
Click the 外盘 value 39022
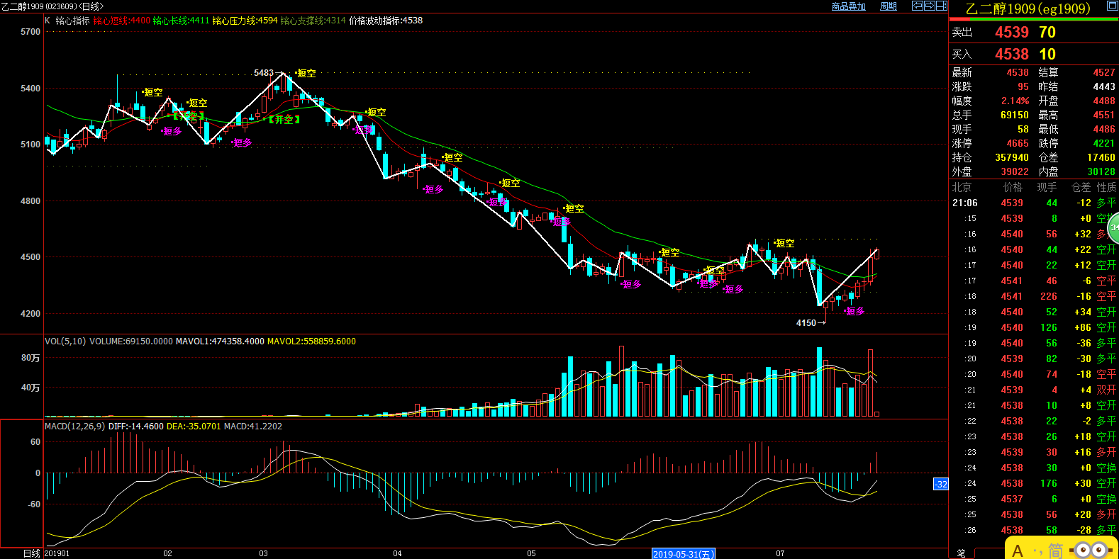click(x=1014, y=171)
